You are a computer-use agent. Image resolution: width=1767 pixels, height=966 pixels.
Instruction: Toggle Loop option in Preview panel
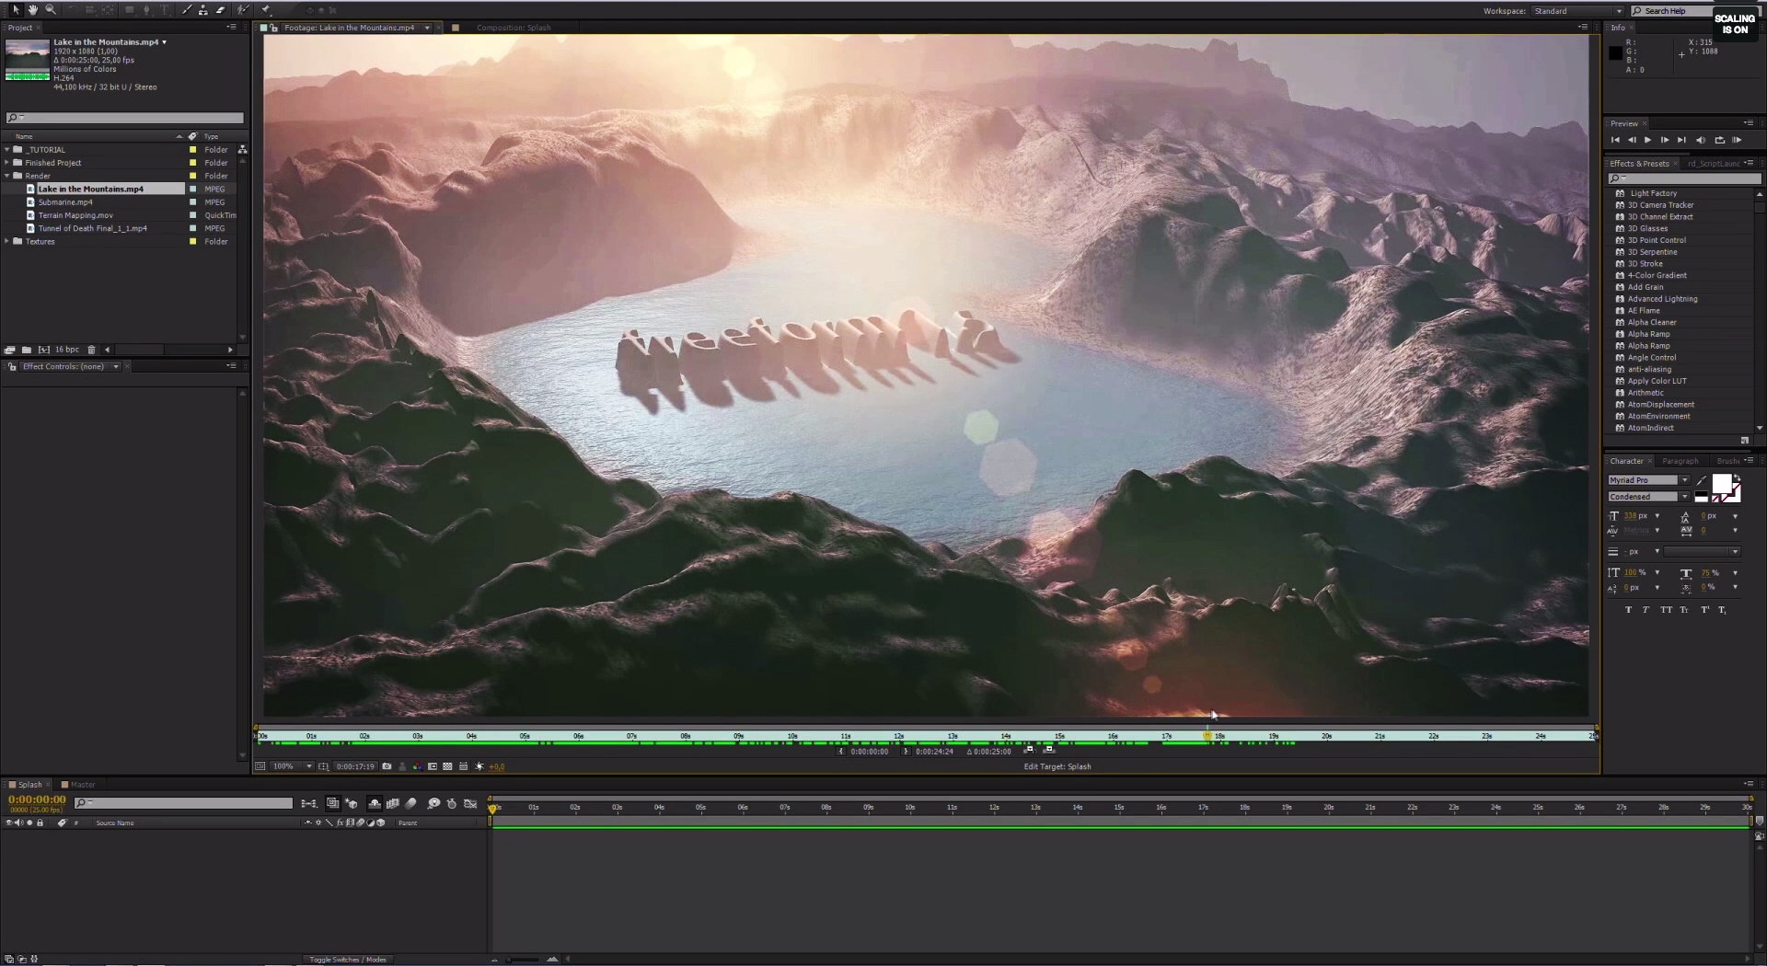coord(1719,140)
